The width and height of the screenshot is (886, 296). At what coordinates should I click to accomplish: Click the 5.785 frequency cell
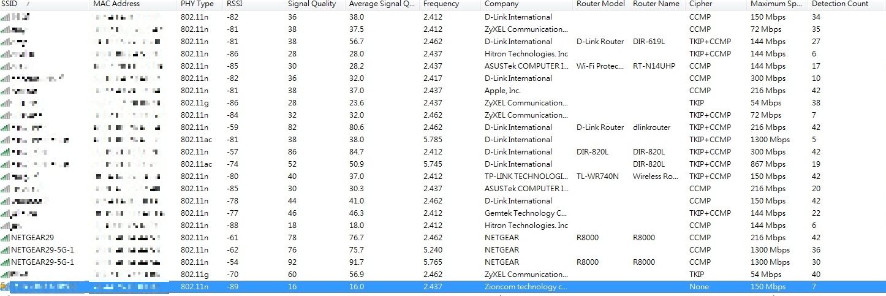tap(433, 140)
